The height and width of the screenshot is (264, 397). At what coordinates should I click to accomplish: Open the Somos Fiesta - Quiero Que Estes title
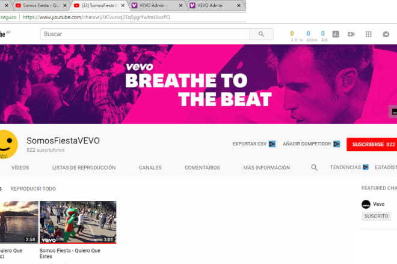click(x=70, y=253)
